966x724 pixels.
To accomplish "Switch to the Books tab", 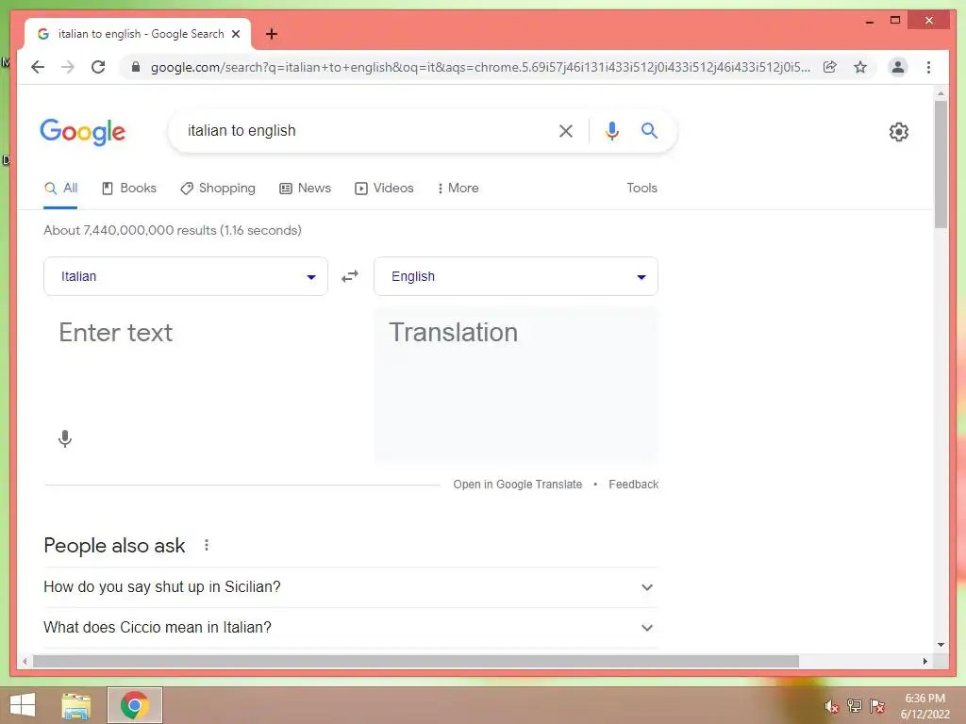I will pyautogui.click(x=128, y=189).
